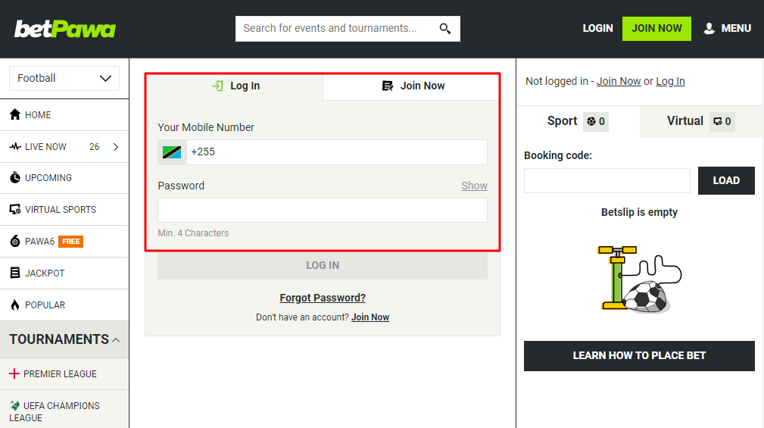The image size is (764, 428).
Task: Click Join Now link below Forgot Password
Action: [x=370, y=317]
